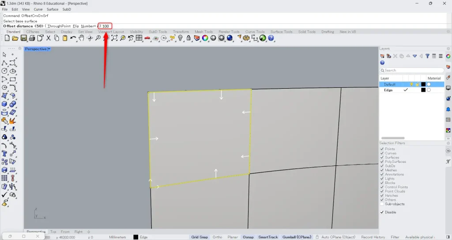The height and width of the screenshot is (240, 452).
Task: Switch to the Top viewport tab
Action: tap(53, 232)
